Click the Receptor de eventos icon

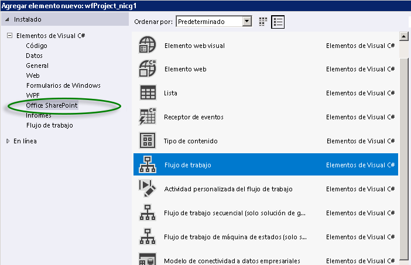coord(148,116)
